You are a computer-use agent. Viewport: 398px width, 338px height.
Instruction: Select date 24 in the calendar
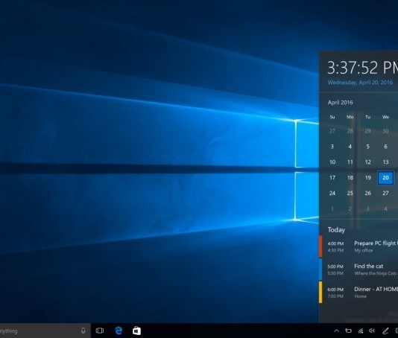(332, 194)
